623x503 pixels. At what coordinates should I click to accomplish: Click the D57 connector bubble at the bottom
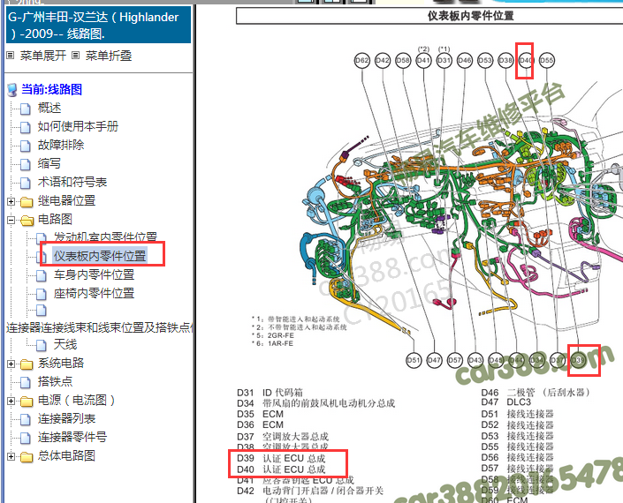[454, 360]
